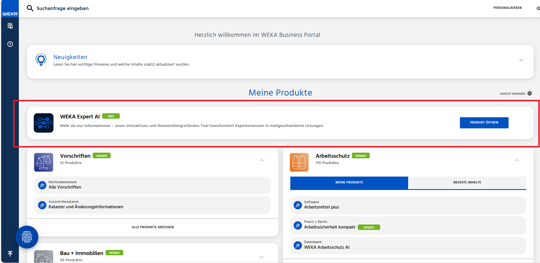
Task: Open the help question mark icon
Action: coord(10,44)
